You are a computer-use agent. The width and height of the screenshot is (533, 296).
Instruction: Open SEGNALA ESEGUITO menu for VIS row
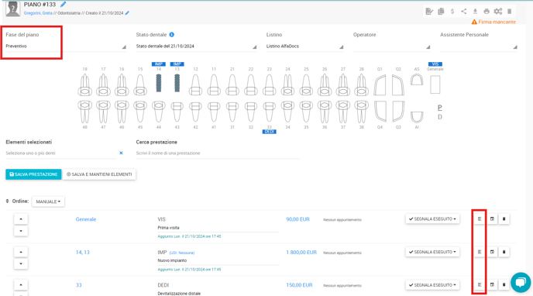(432, 219)
